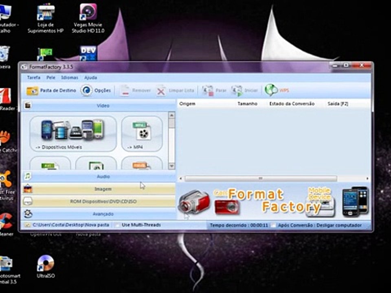This screenshot has height=293, width=391.
Task: Open the Pele menu
Action: (x=51, y=77)
